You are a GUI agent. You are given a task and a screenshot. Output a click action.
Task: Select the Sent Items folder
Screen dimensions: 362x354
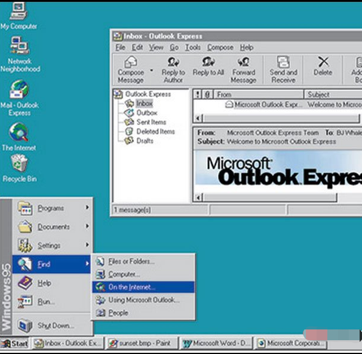pyautogui.click(x=145, y=122)
